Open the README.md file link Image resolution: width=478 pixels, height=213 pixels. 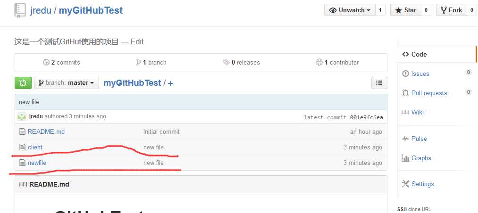point(46,132)
